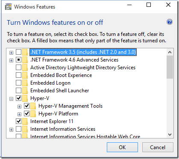This screenshot has width=179, height=159.
Task: Expand the Hyper-V Management Tools subtree
Action: [x=19, y=106]
